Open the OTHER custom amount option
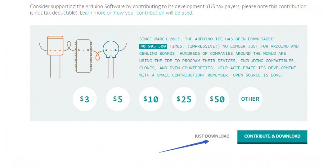 (250, 99)
